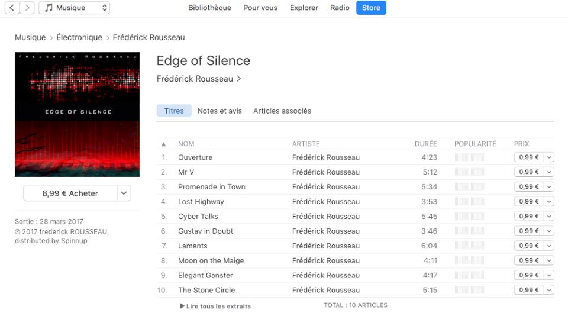Click the Électronique breadcrumb link
Viewport: 568px width, 326px height.
(x=79, y=37)
